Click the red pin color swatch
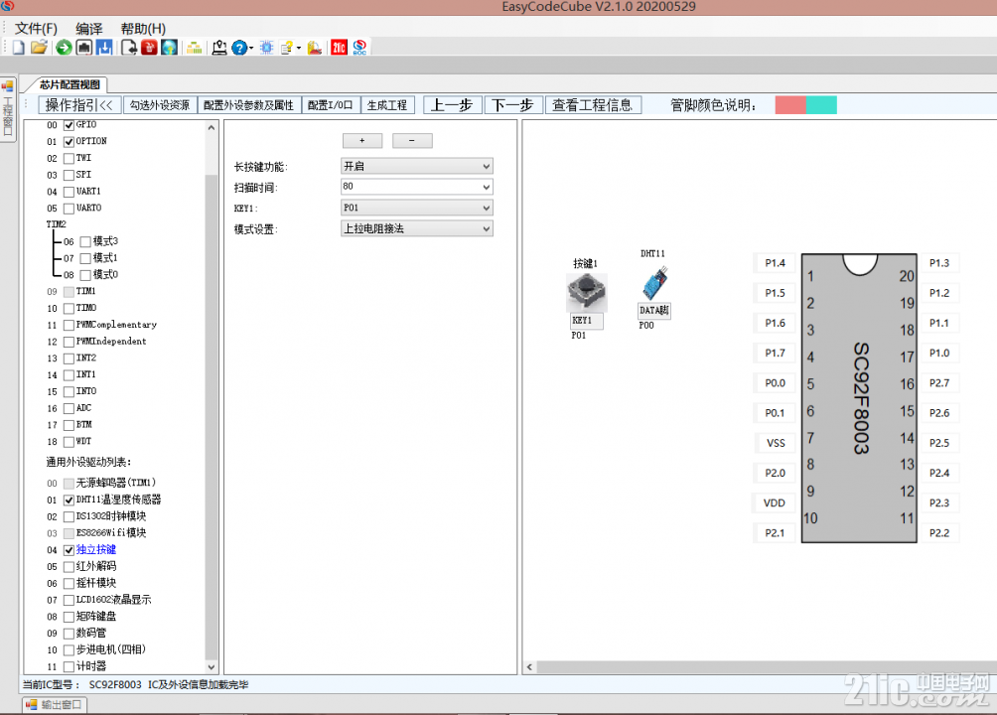 (x=790, y=105)
